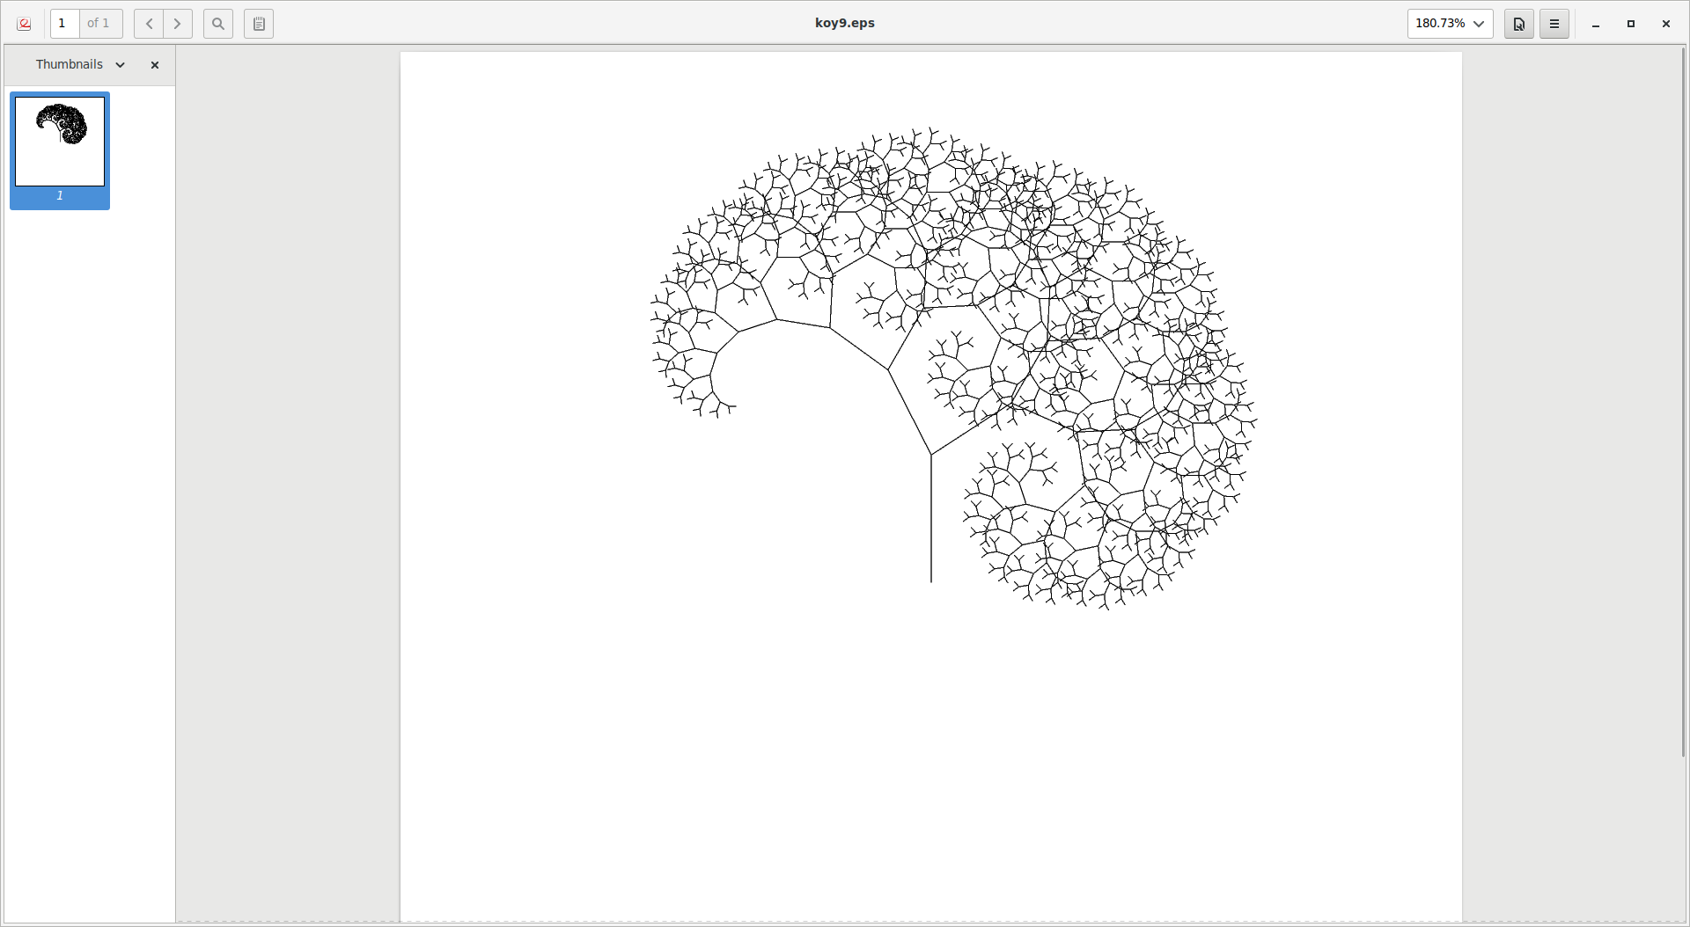Minimize the document viewer window

coord(1596,25)
